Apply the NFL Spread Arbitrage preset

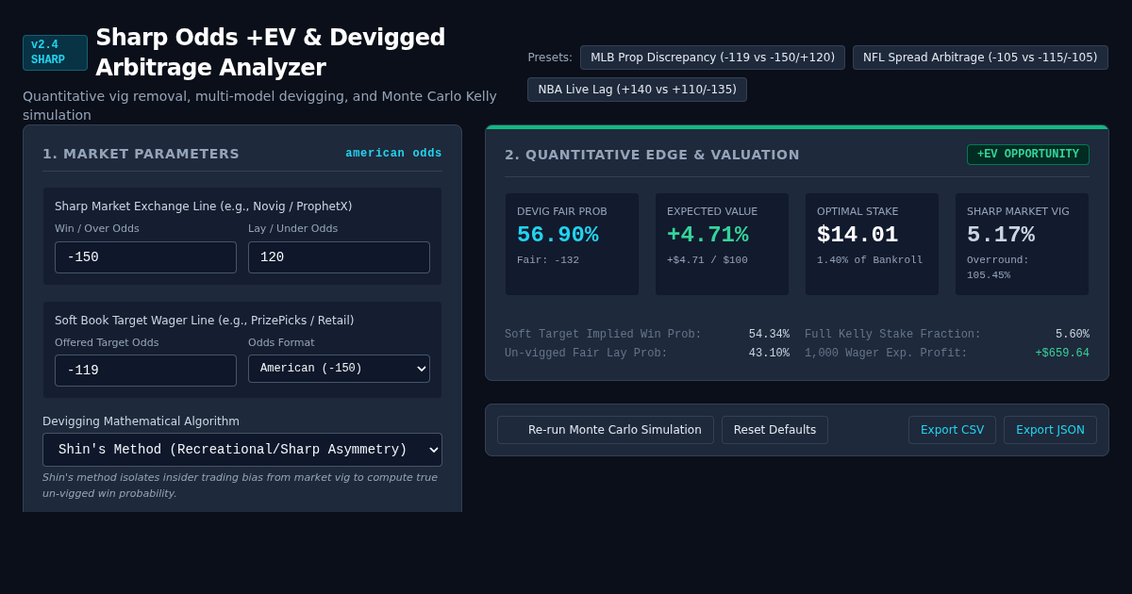click(x=980, y=58)
